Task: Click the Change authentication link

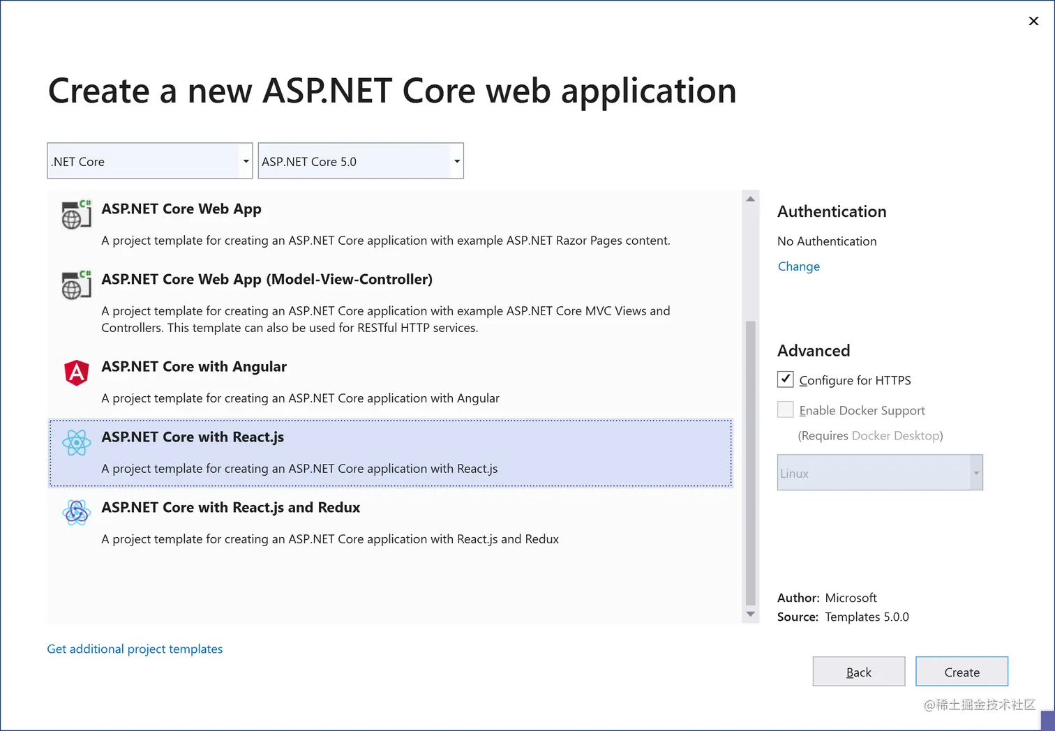Action: (x=798, y=266)
